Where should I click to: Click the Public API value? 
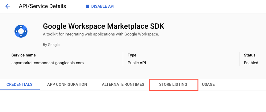click(x=137, y=63)
